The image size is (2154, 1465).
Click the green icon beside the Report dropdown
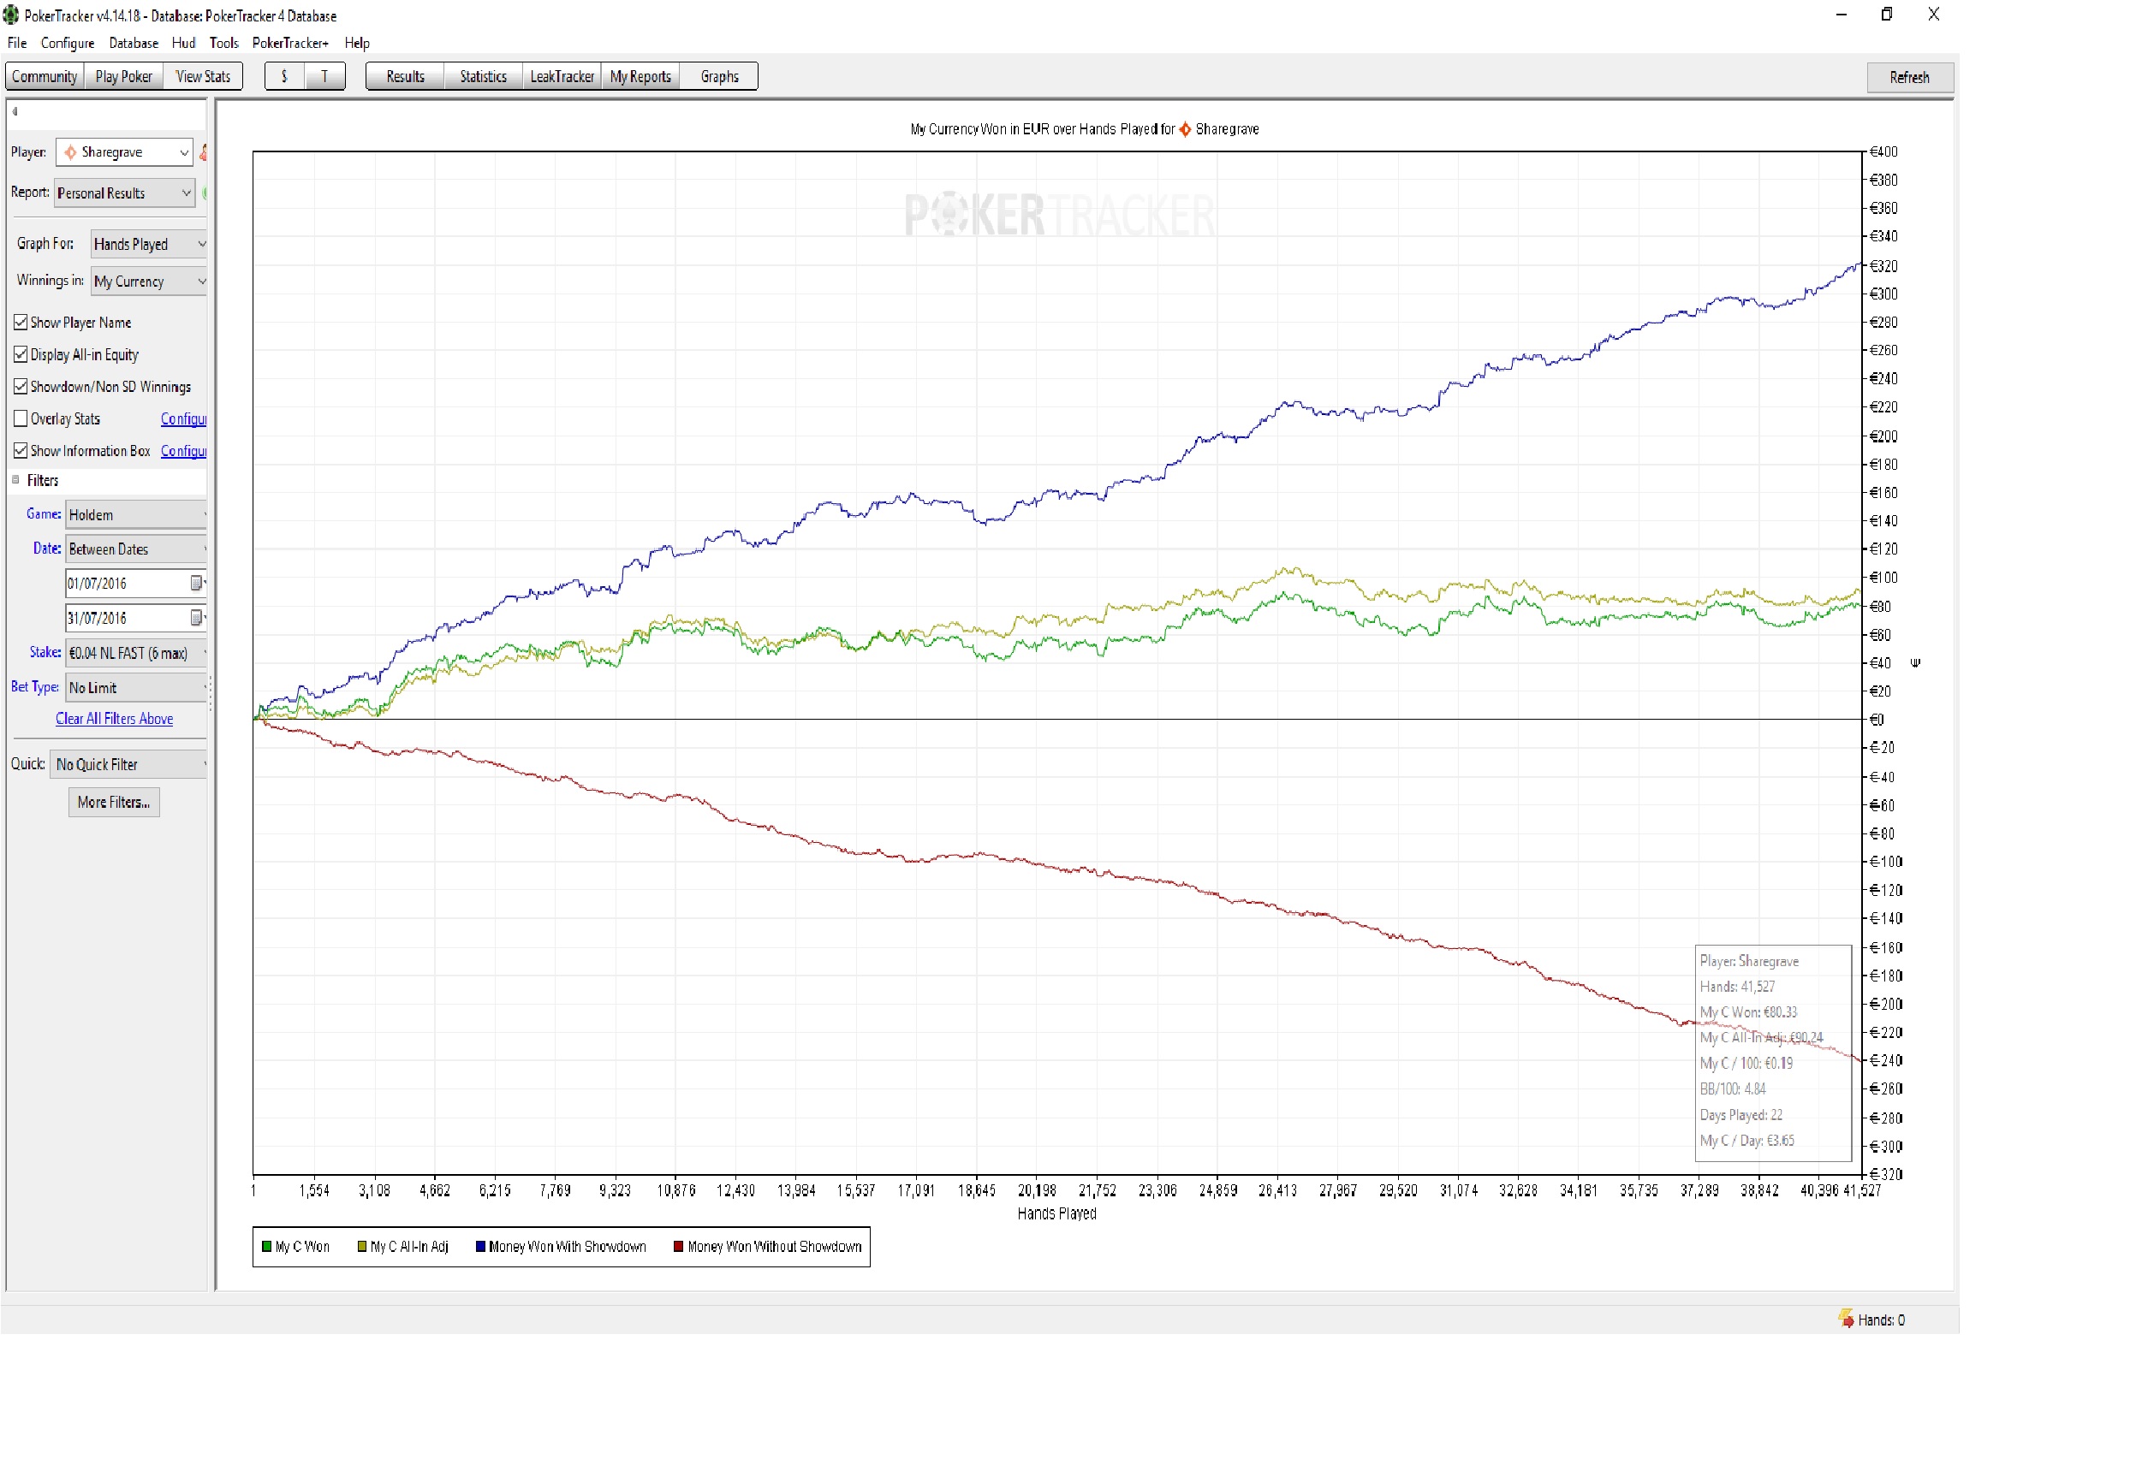point(204,193)
